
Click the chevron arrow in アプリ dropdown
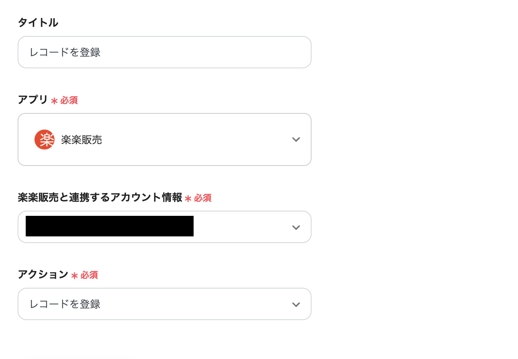pos(296,139)
